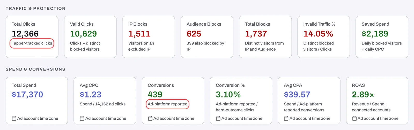Click the Saved Spend card title
The width and height of the screenshot is (414, 130).
(375, 24)
